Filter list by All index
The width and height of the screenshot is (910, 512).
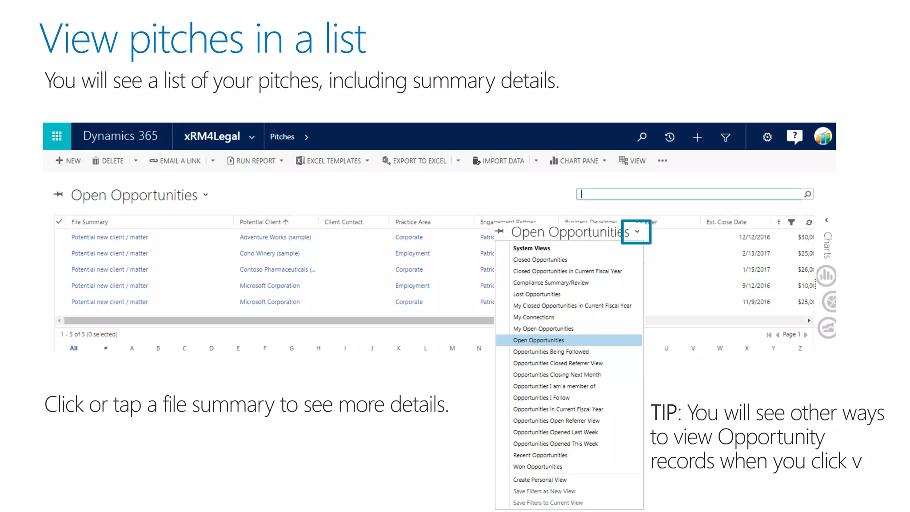pyautogui.click(x=74, y=348)
